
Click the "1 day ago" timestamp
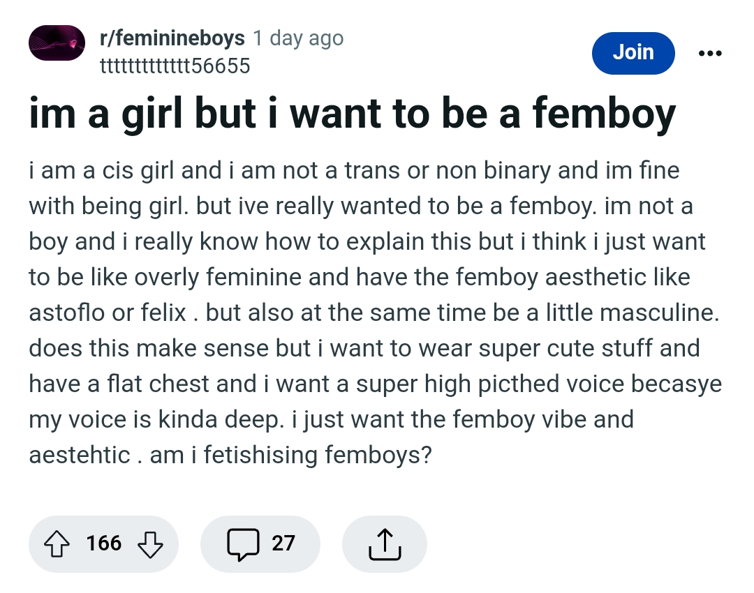coord(298,38)
